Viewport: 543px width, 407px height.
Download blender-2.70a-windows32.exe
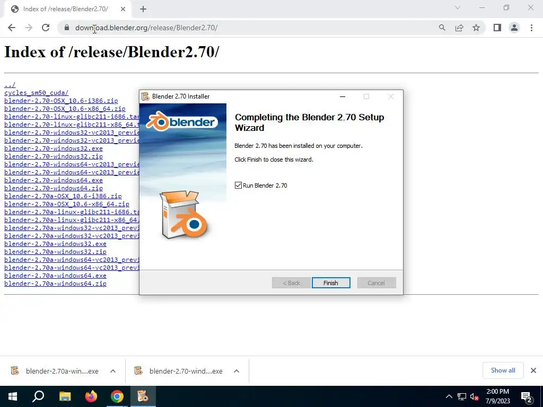(55, 244)
